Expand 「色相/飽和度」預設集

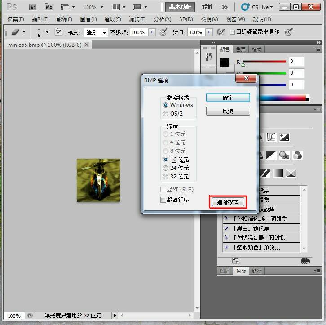(x=226, y=218)
